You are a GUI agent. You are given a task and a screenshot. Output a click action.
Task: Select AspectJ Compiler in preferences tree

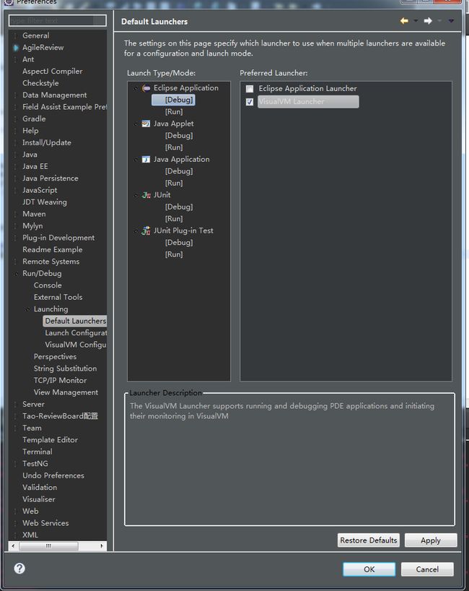click(53, 72)
